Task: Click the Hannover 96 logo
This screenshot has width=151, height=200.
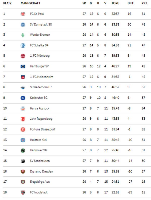Action: click(23, 151)
